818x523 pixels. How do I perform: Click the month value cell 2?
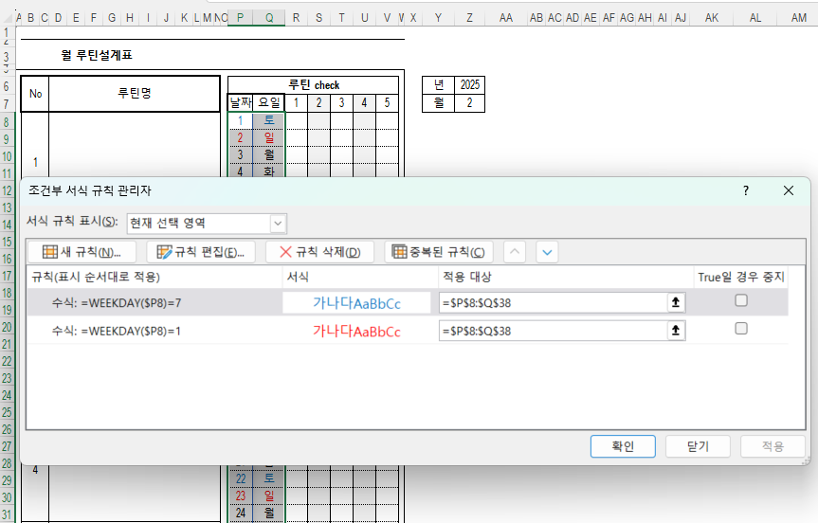coord(469,102)
